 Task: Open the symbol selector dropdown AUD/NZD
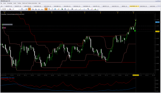(5, 9)
